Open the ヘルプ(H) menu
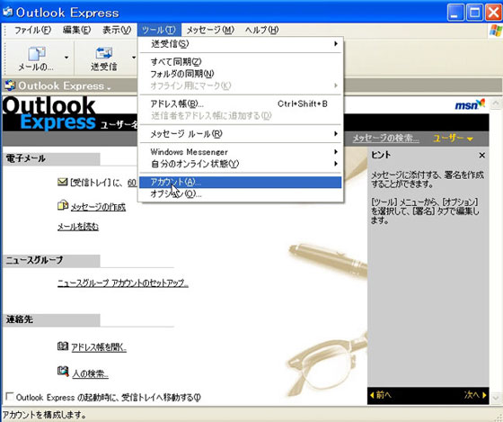 (x=261, y=31)
